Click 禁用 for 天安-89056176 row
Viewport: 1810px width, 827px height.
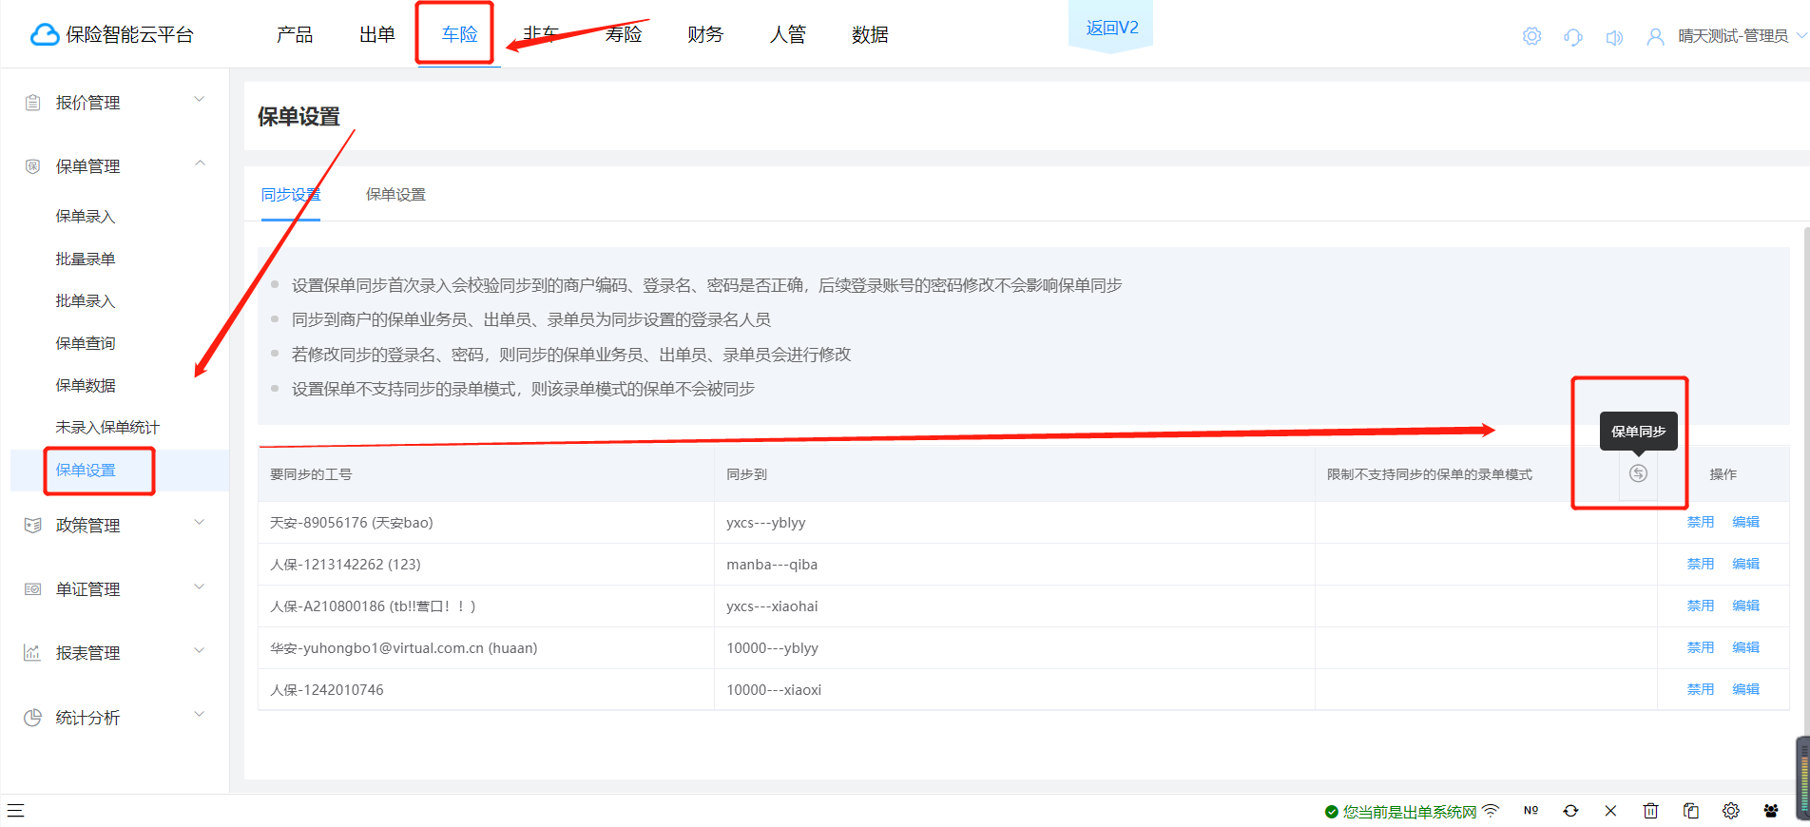(1701, 522)
